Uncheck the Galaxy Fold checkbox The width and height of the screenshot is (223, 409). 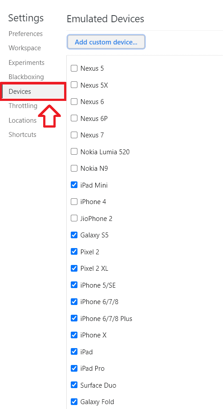click(x=74, y=402)
